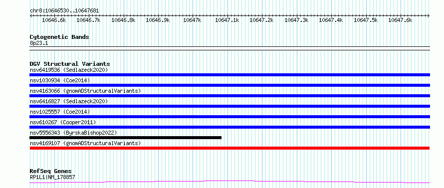
Task: Click ruler position 10647.5k
Action: [366, 20]
